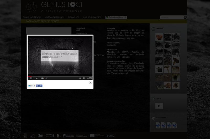Click the watch later clock icon
Image resolution: width=210 pixels, height=139 pixels.
(80, 78)
